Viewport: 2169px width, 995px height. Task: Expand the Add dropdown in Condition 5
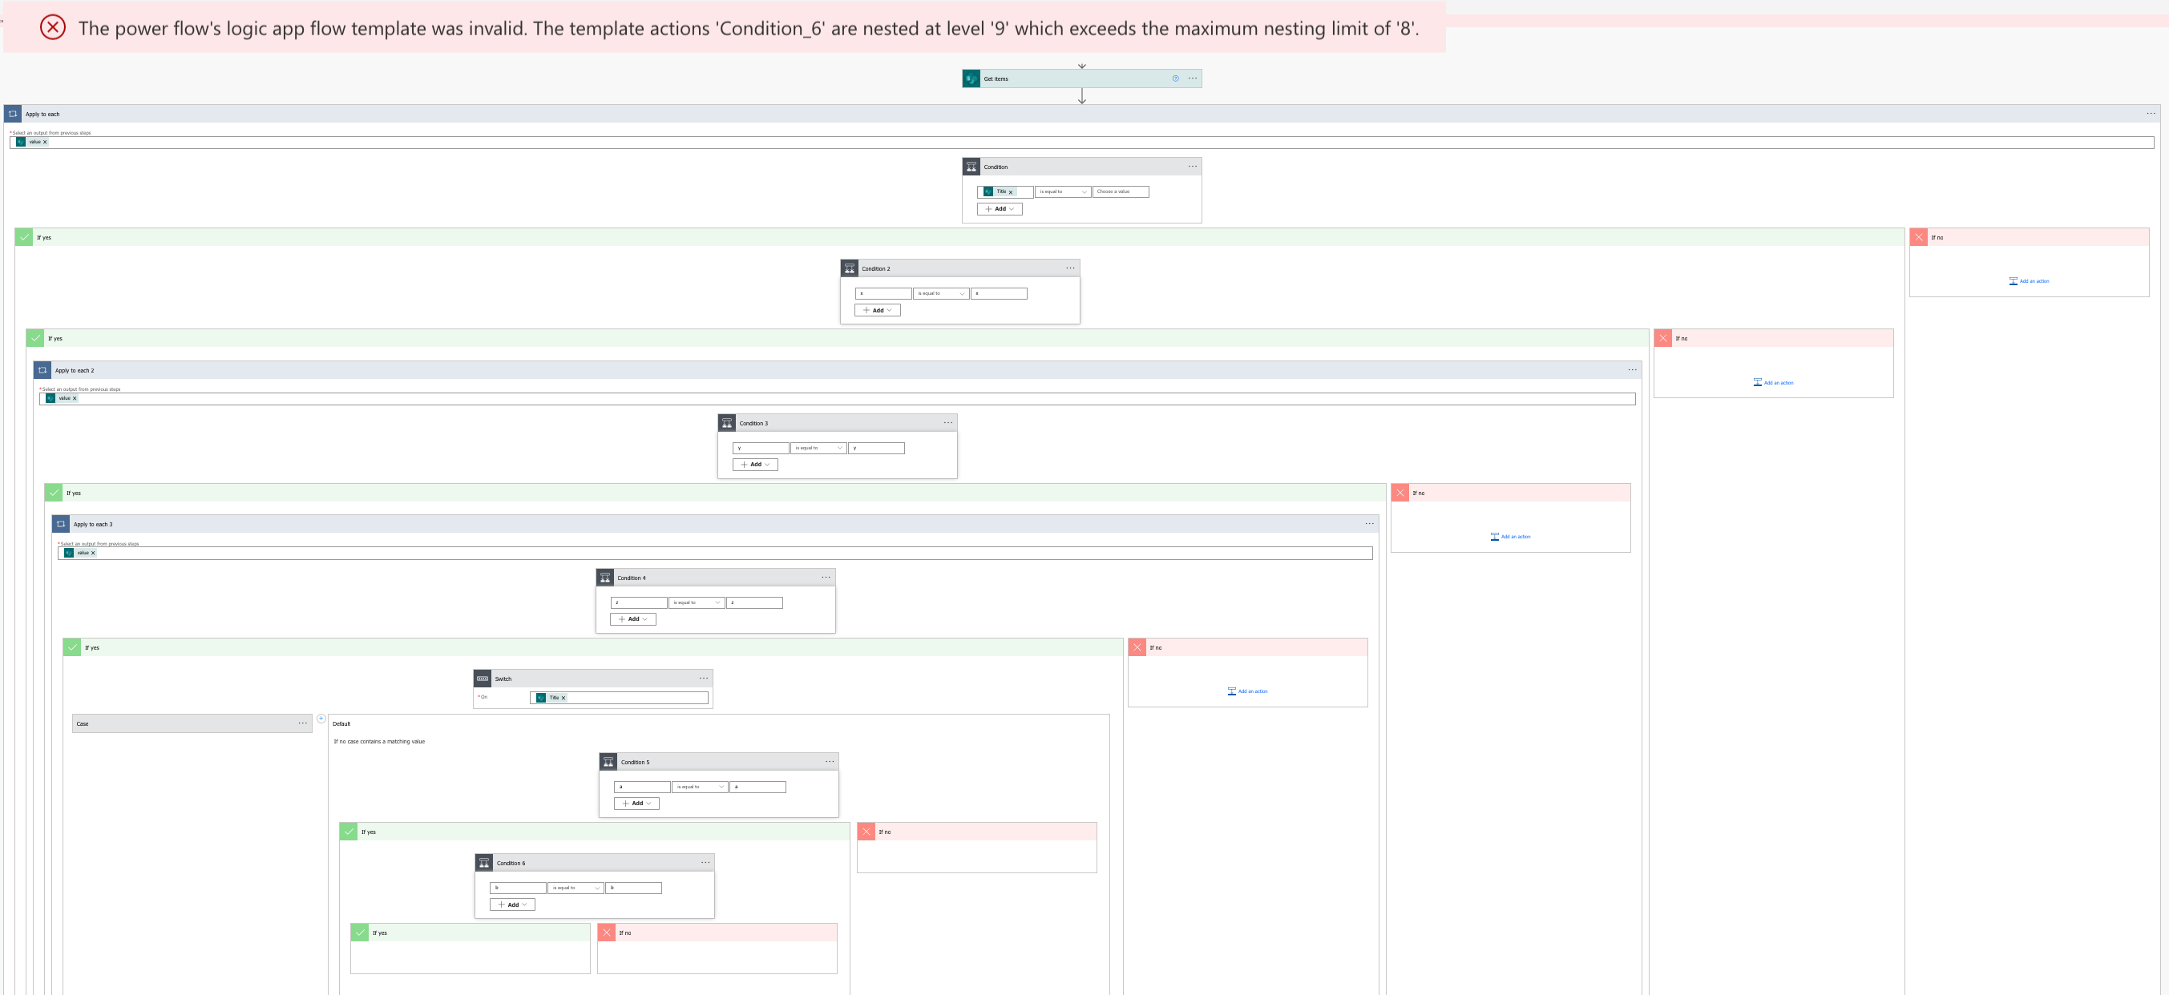point(636,804)
